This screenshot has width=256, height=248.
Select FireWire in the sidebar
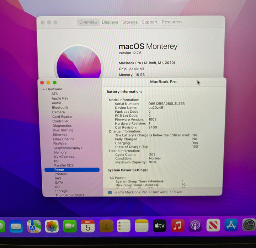60,143
